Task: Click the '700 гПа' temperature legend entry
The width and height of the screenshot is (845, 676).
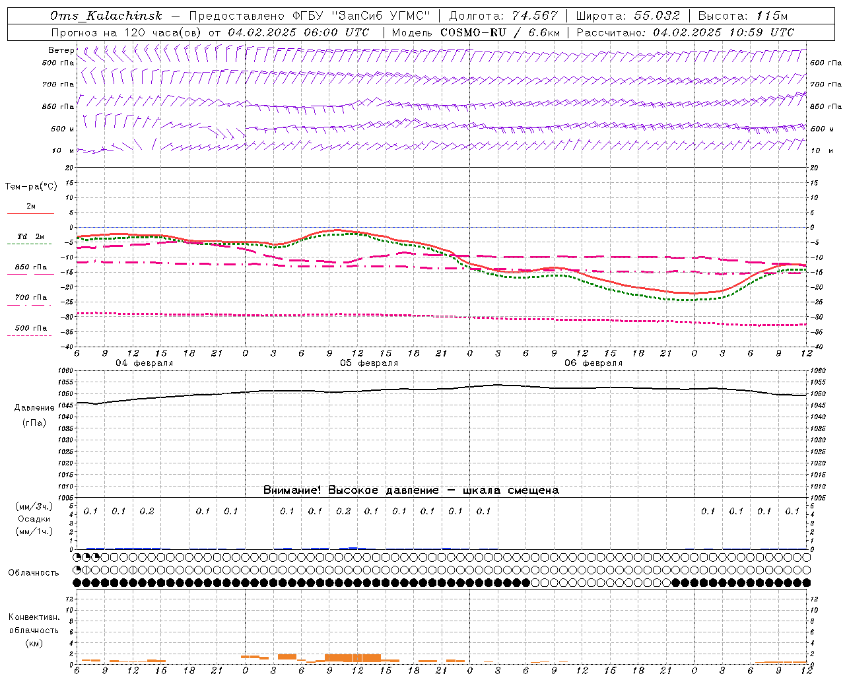Action: tap(31, 298)
